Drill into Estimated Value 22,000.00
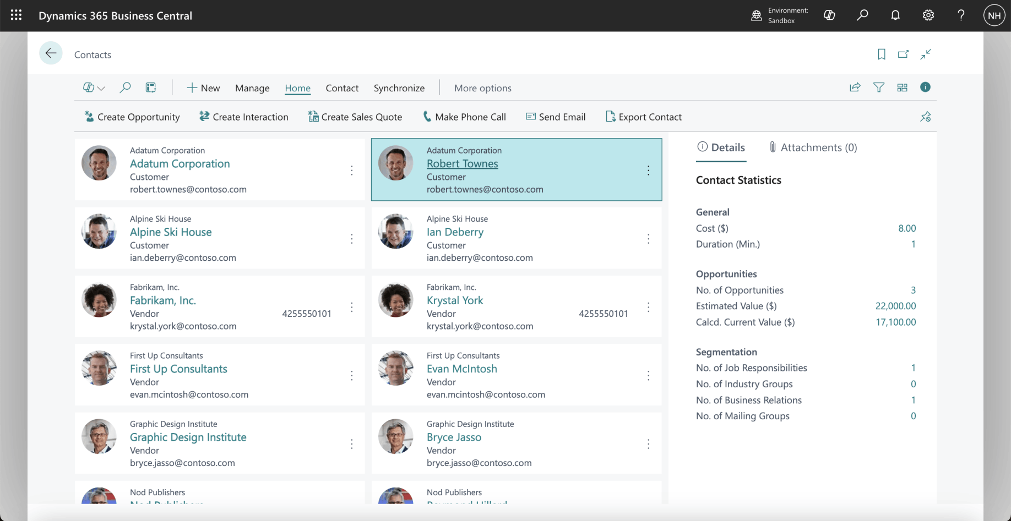The width and height of the screenshot is (1011, 521). [896, 306]
